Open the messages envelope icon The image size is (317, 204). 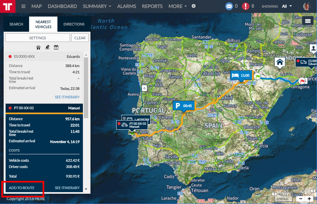[x=229, y=6]
